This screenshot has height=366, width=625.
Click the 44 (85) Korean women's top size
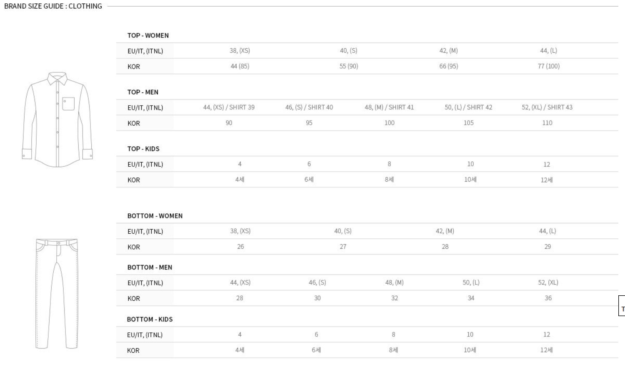click(x=240, y=66)
